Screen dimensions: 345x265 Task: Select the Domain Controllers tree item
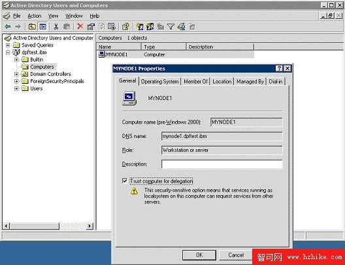(x=50, y=74)
